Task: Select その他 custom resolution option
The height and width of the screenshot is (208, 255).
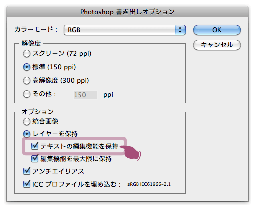Action: [27, 94]
